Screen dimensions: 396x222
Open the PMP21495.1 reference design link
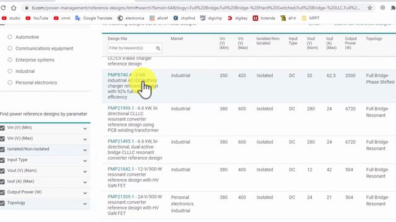coord(121,141)
